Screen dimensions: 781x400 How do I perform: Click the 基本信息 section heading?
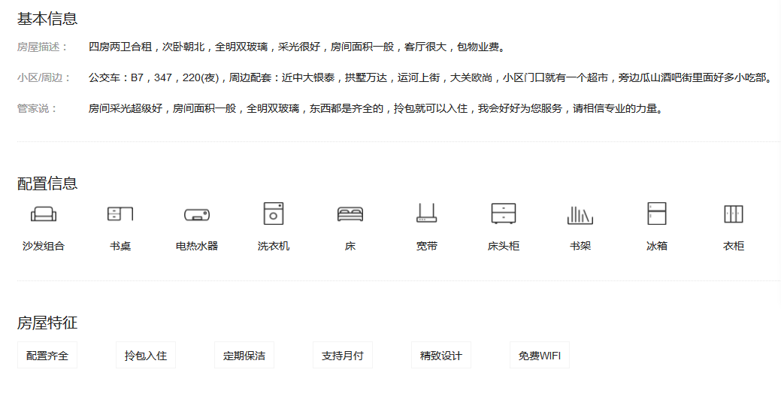click(x=47, y=19)
